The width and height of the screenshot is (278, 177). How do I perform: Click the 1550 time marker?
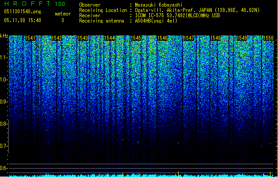268,38
